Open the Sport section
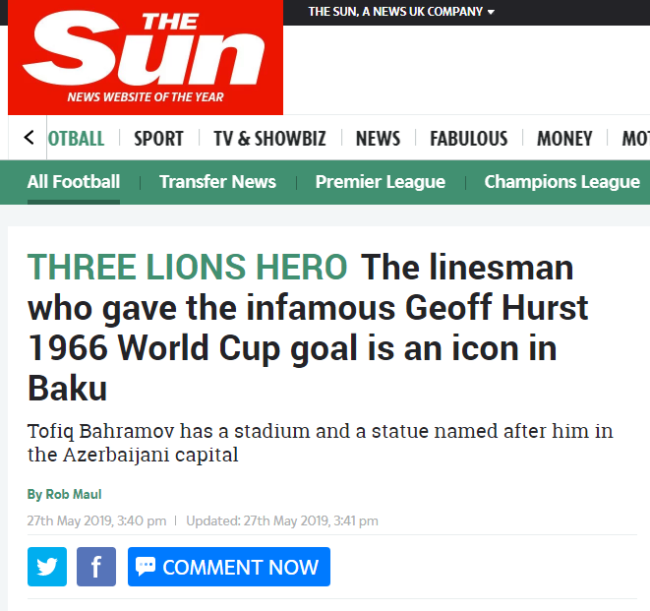Image resolution: width=650 pixels, height=611 pixels. coord(158,139)
